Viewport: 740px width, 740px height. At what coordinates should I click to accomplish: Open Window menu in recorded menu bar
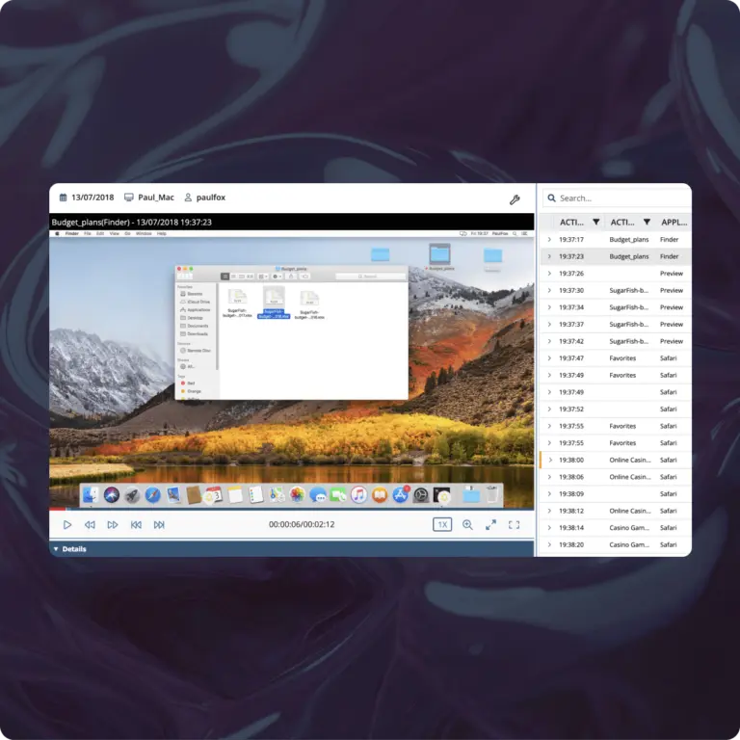coord(144,233)
